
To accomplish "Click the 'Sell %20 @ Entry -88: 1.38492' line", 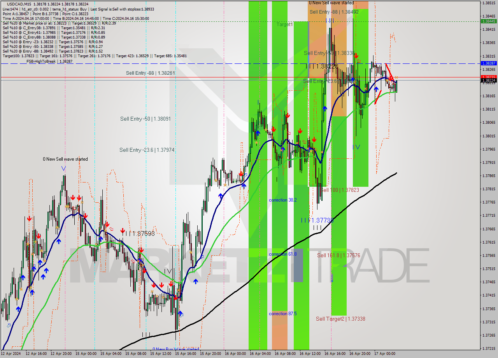I will point(53,51).
